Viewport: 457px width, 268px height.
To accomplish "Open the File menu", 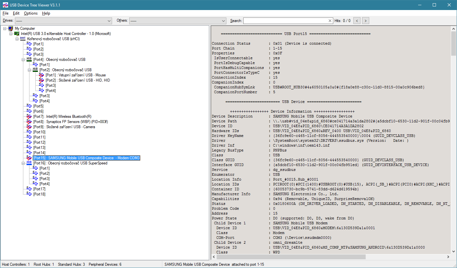I will pyautogui.click(x=6, y=13).
